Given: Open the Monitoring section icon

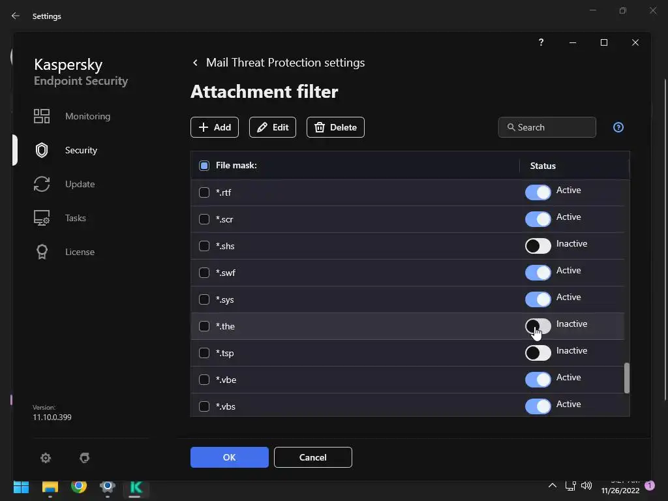Looking at the screenshot, I should coord(42,116).
